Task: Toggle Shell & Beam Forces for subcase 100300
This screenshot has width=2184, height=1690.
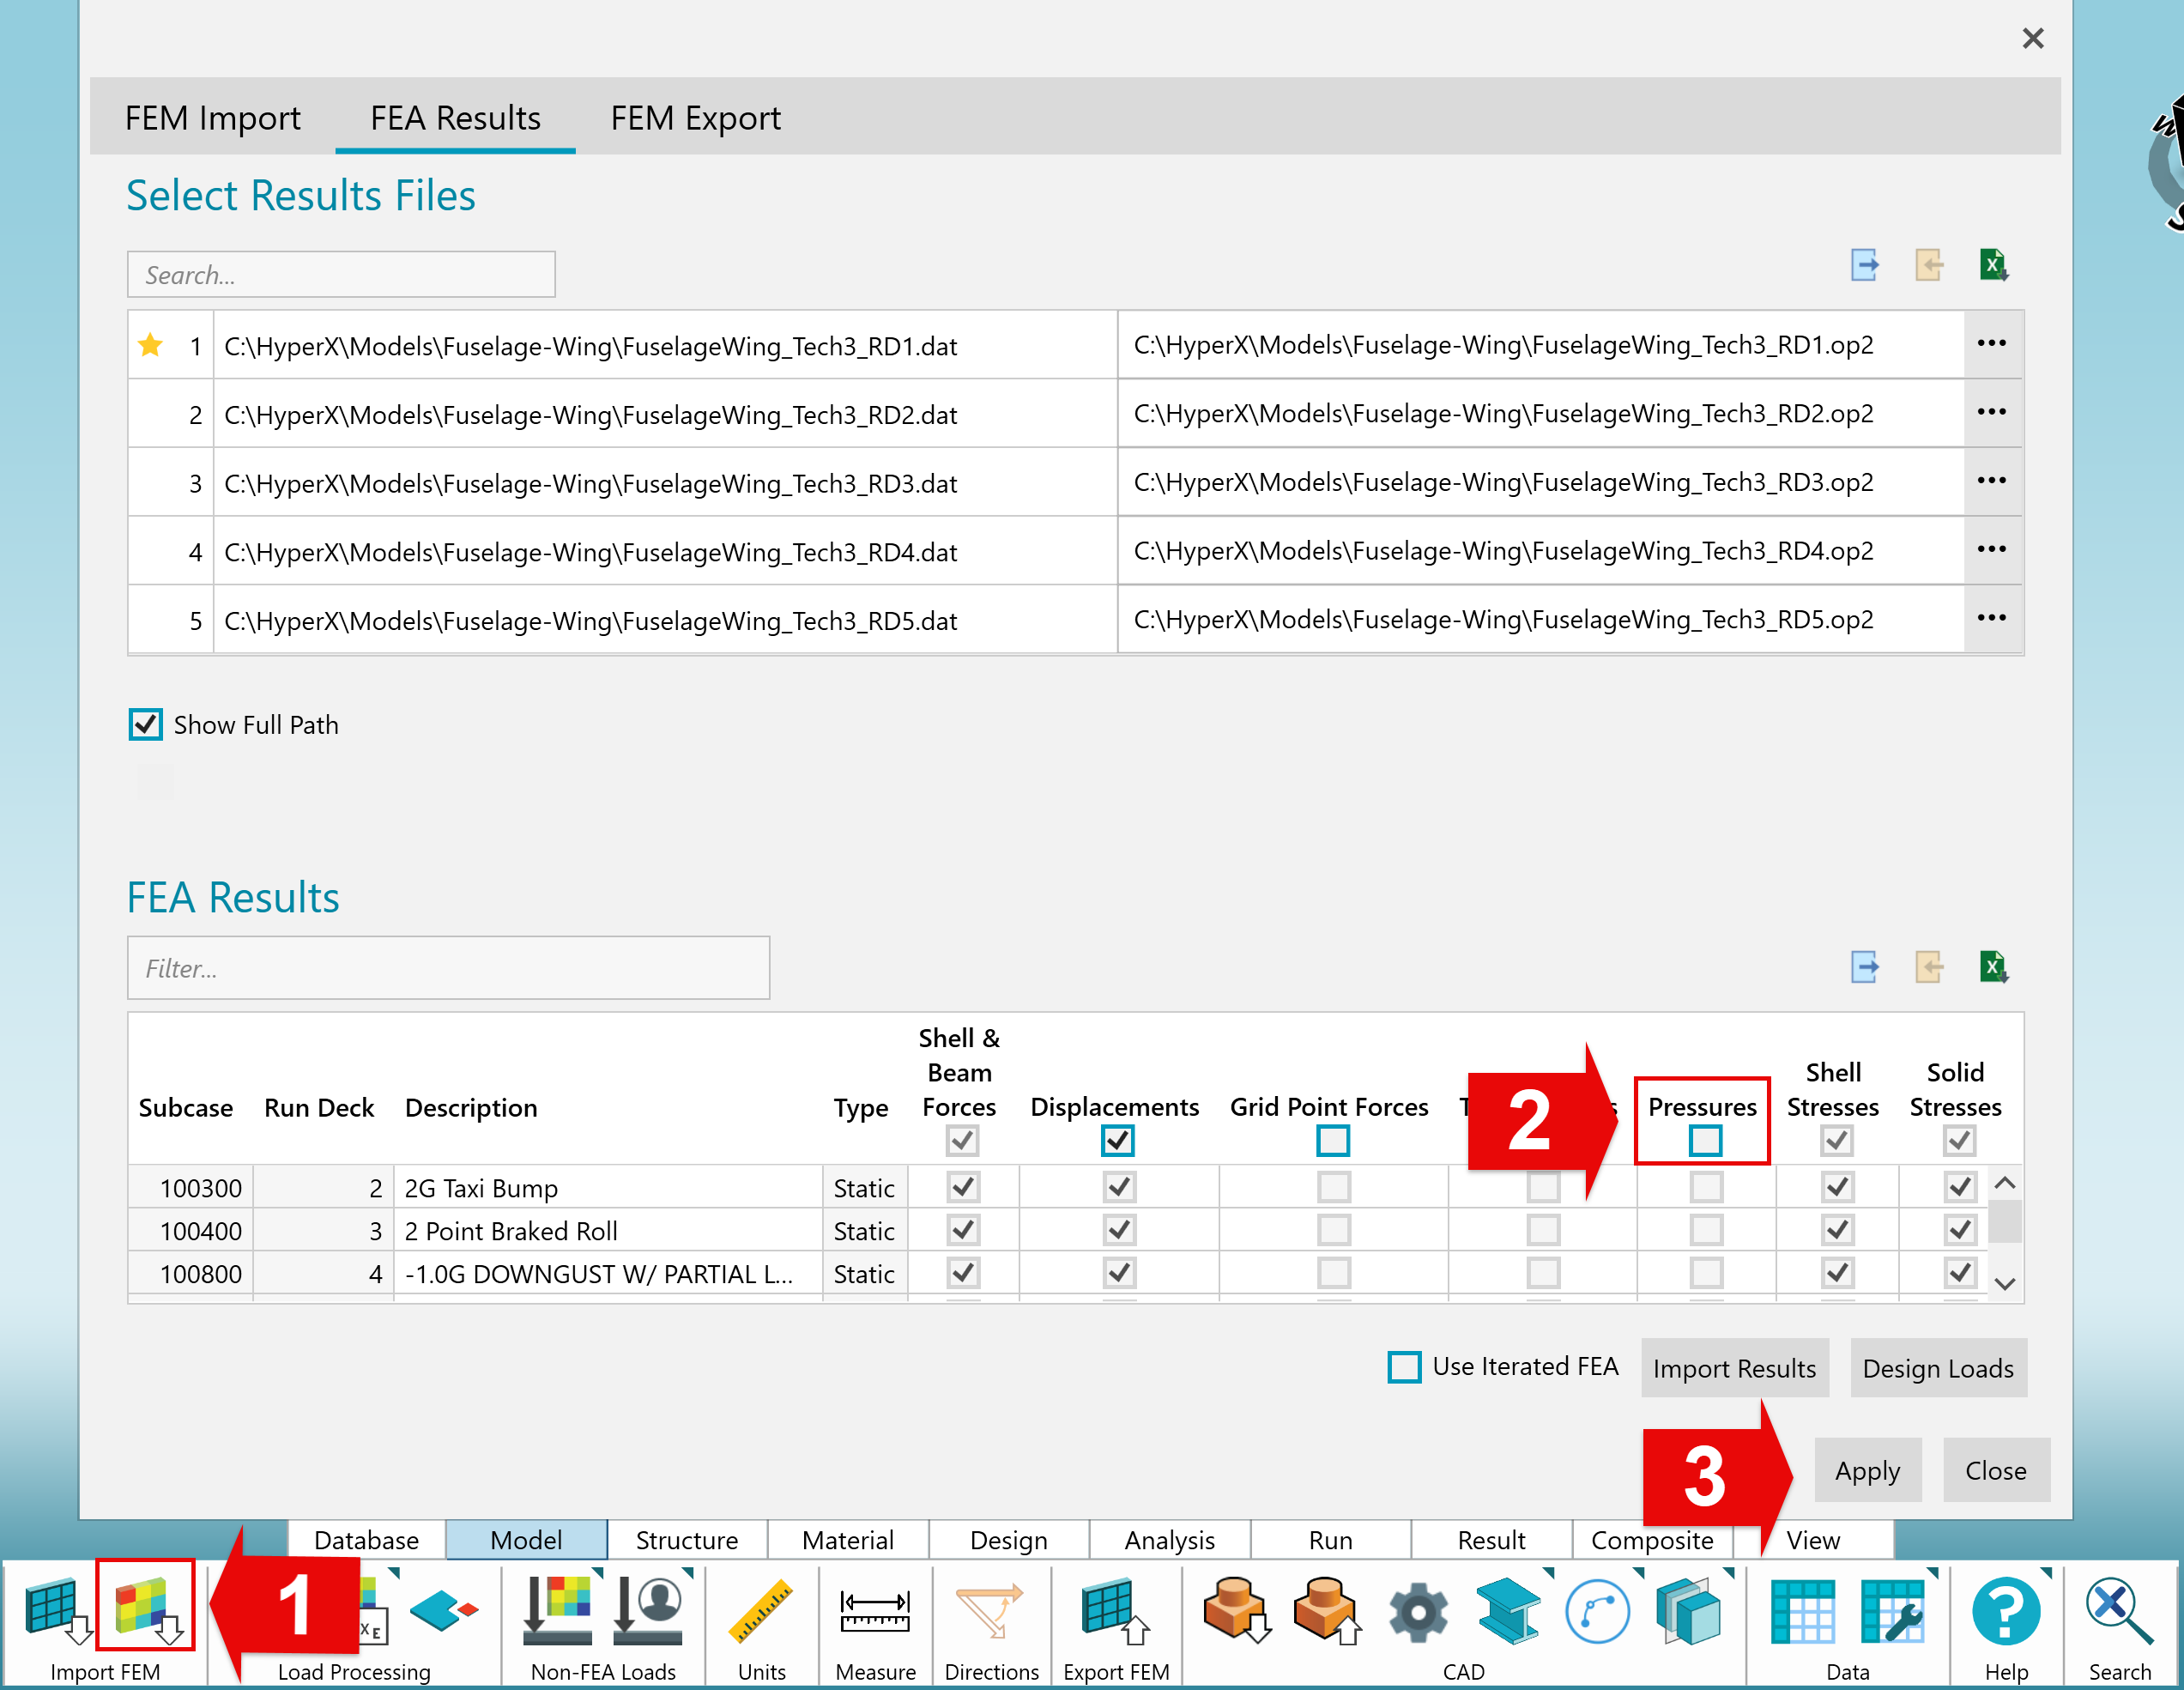Action: 962,1187
